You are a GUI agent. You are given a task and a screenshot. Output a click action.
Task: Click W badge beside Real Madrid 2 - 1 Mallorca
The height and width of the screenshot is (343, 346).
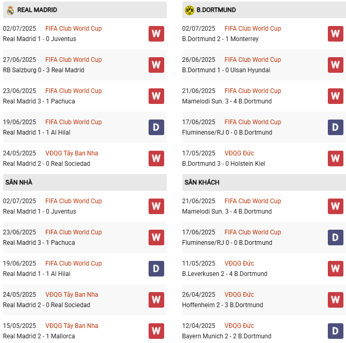156,331
